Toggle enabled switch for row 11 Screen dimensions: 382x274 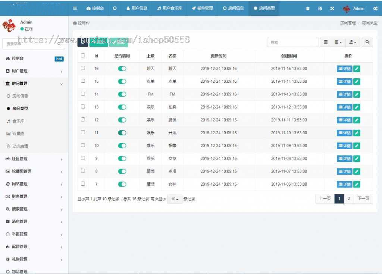tap(122, 133)
